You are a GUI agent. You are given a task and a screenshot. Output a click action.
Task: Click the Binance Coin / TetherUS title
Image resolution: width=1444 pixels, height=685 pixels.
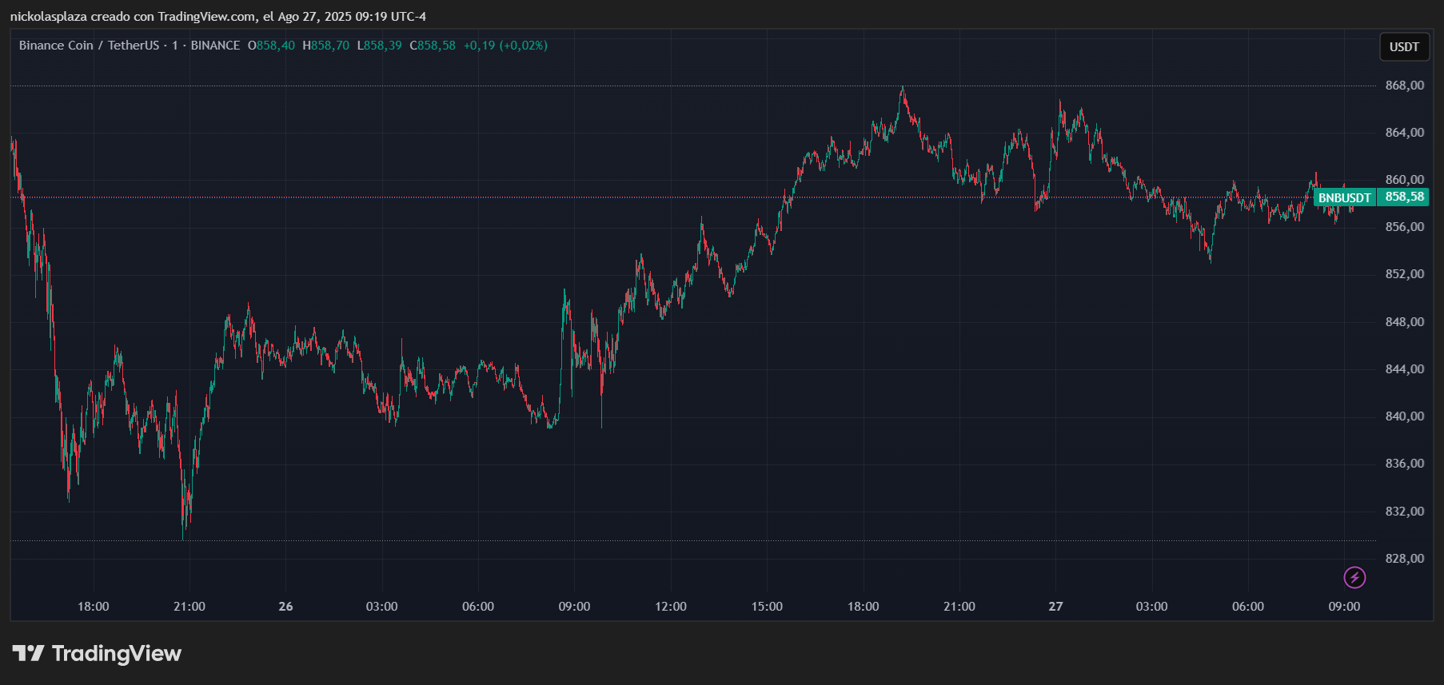(x=89, y=46)
